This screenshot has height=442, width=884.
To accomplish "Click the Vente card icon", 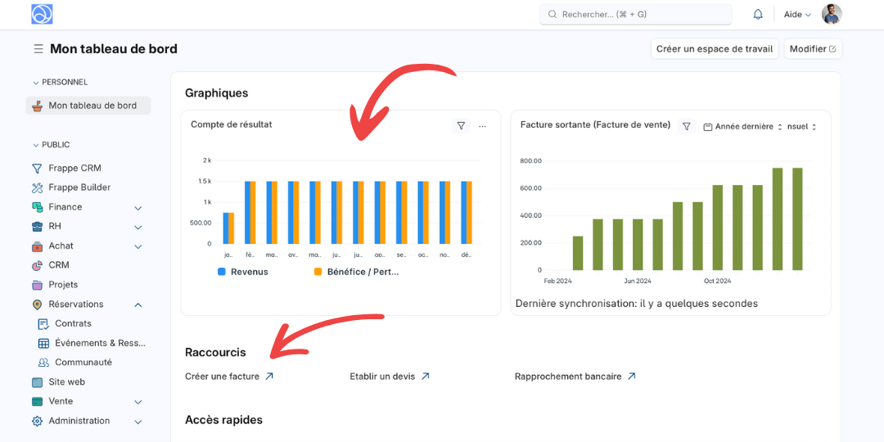I will pyautogui.click(x=37, y=401).
